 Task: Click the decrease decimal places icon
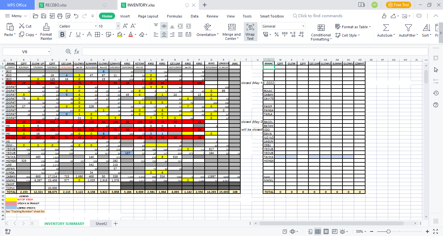[x=301, y=34]
